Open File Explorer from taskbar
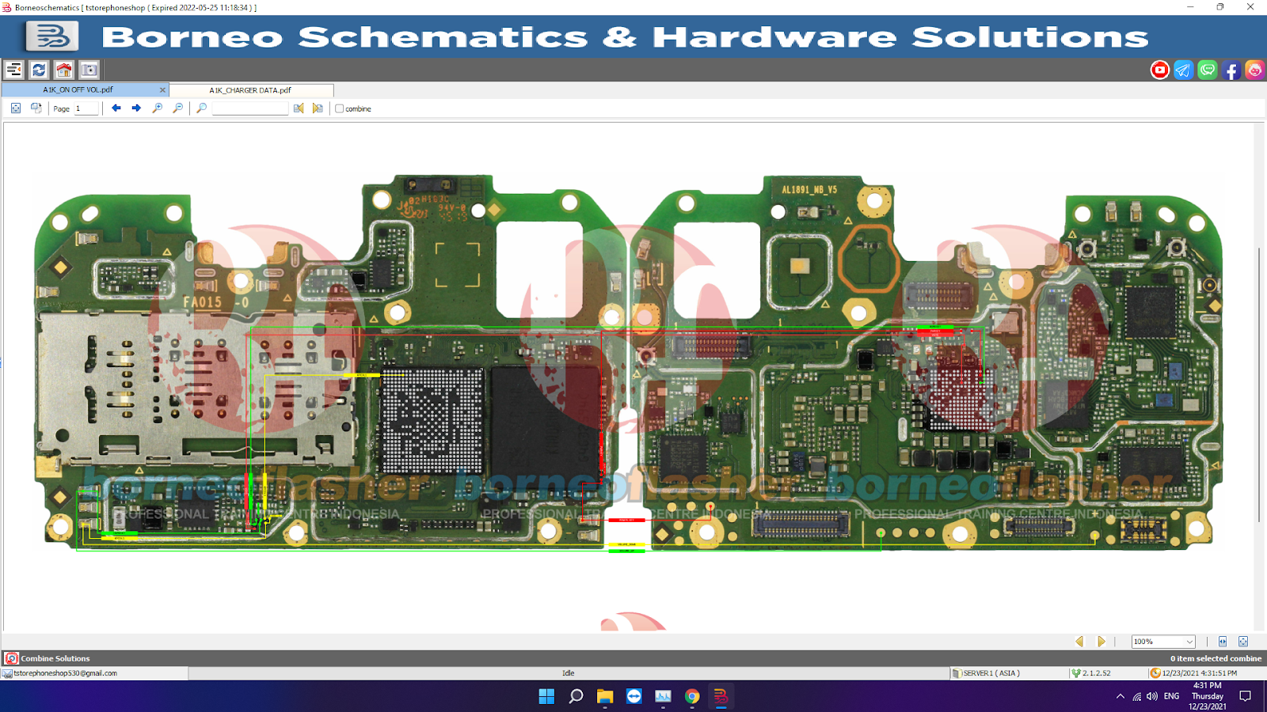 point(605,696)
